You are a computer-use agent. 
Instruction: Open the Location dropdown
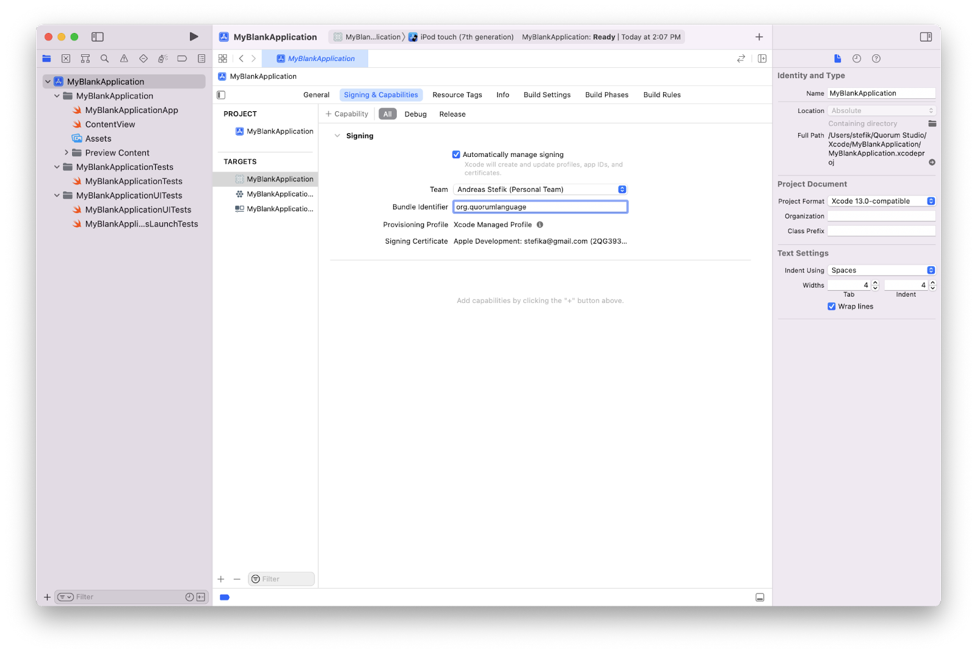point(881,111)
